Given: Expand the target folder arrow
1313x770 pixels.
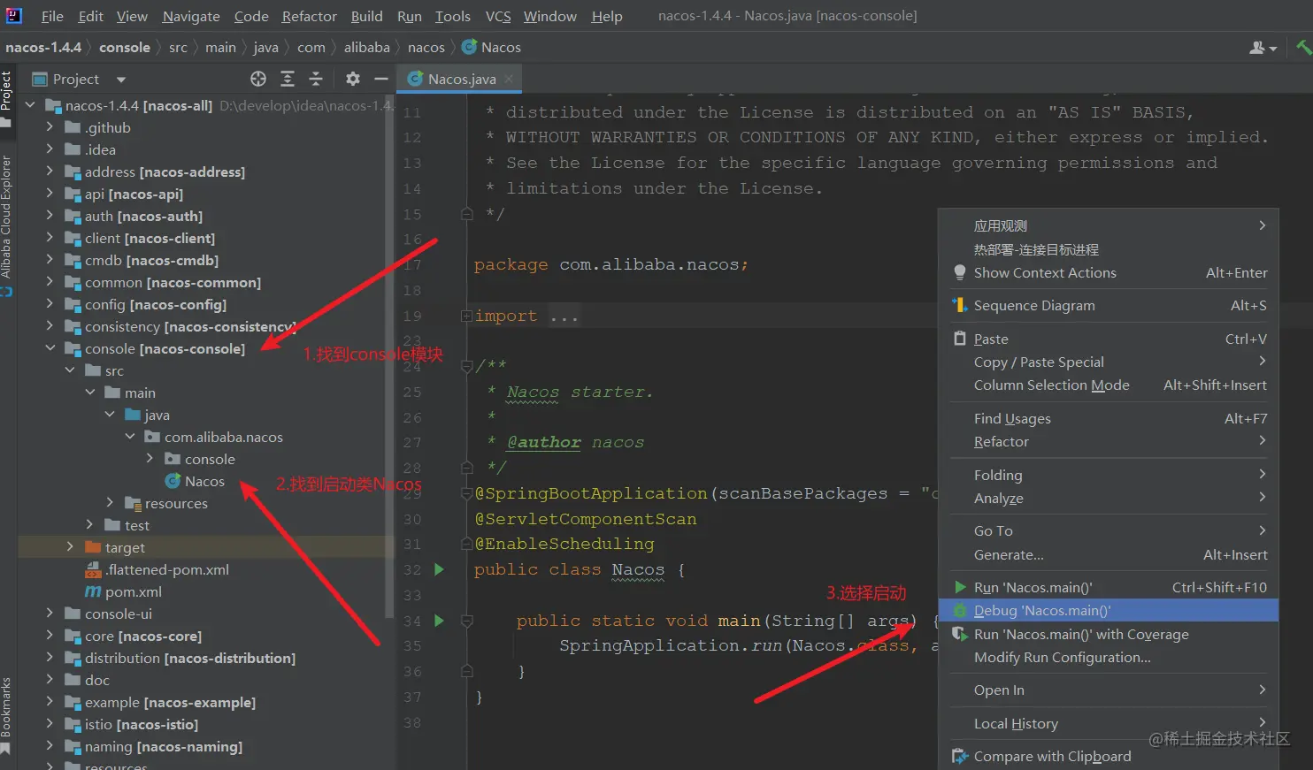Looking at the screenshot, I should (x=70, y=547).
